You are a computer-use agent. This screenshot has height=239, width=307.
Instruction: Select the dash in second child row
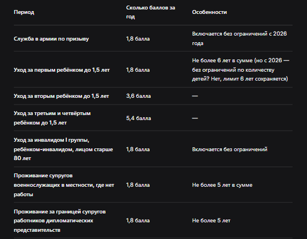tap(195, 96)
